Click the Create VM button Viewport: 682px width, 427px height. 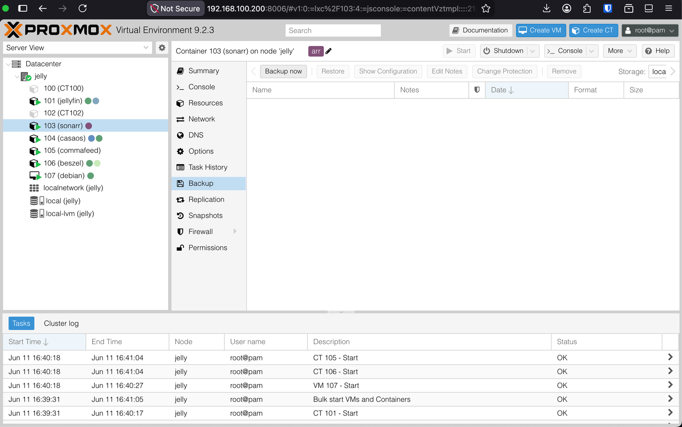click(541, 30)
